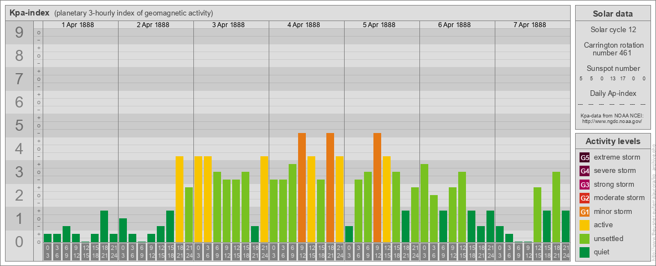This screenshot has width=656, height=266.
Task: Click the orange 9–12h bar on 4 Apr
Action: point(302,187)
